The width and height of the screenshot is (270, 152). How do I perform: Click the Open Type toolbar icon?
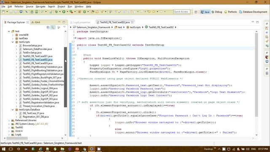[x=93, y=12]
